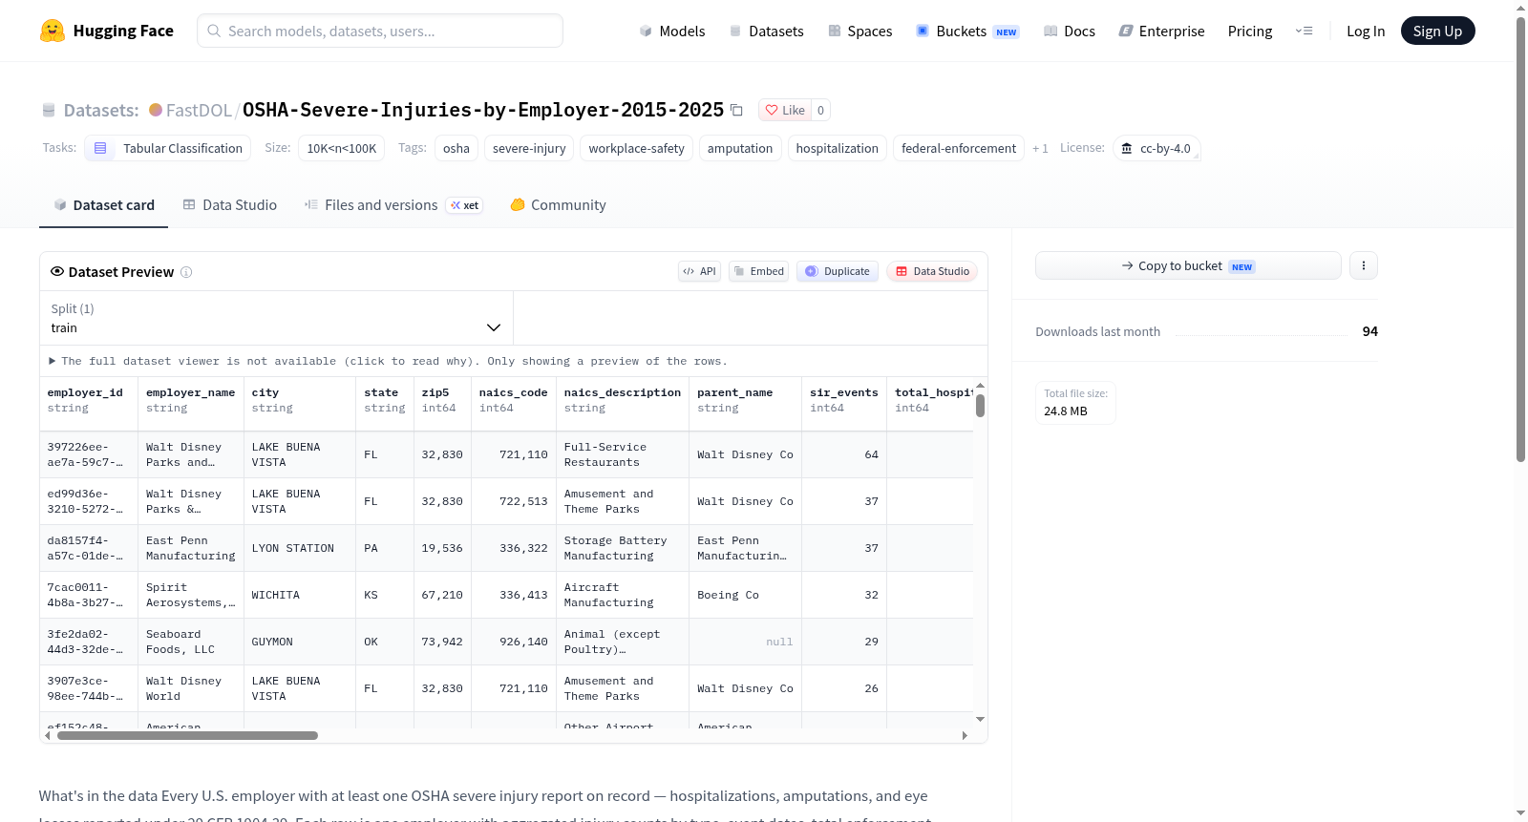This screenshot has width=1528, height=822.
Task: Click Copy to bucket button
Action: click(1188, 265)
